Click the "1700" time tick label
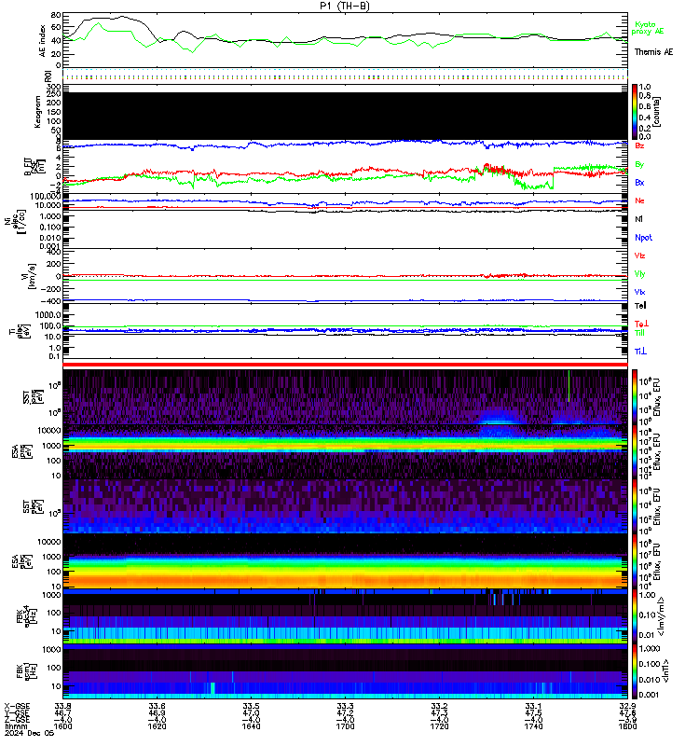 coord(345,726)
